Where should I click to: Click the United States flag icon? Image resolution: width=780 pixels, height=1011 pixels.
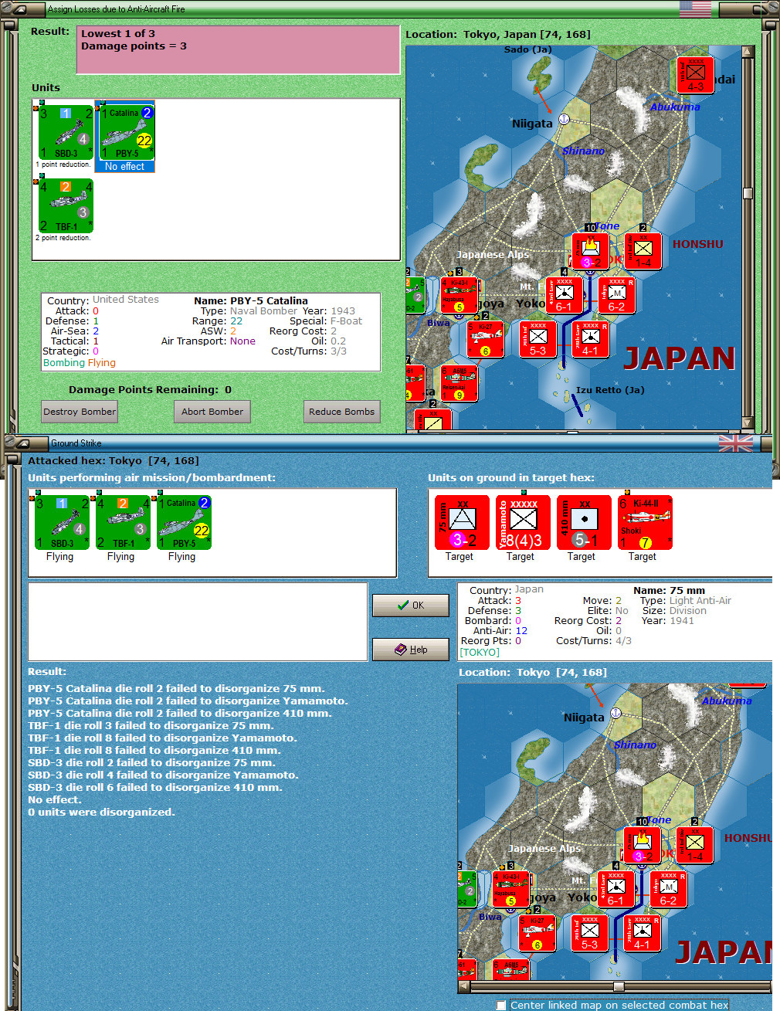pyautogui.click(x=695, y=8)
